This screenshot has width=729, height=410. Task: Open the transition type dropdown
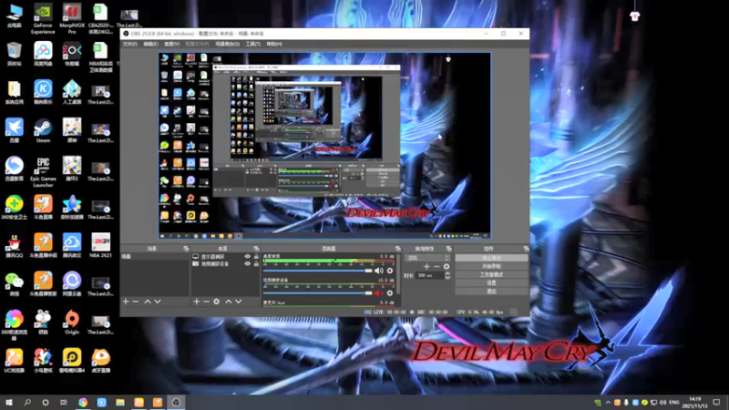(428, 258)
